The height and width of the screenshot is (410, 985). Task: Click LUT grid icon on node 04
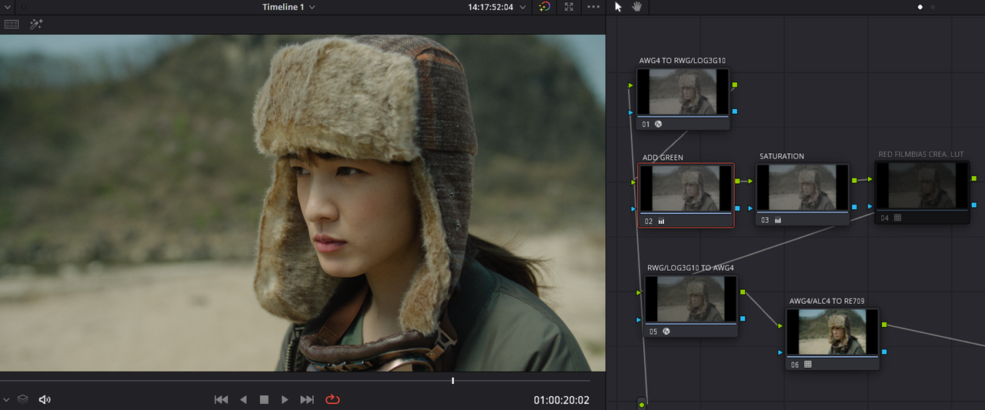pos(897,218)
